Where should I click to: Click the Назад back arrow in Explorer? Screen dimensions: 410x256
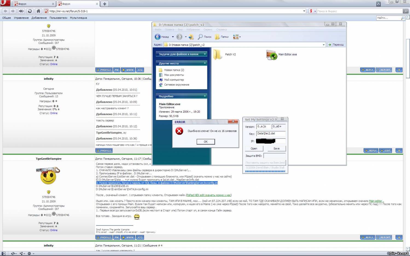[x=158, y=37]
